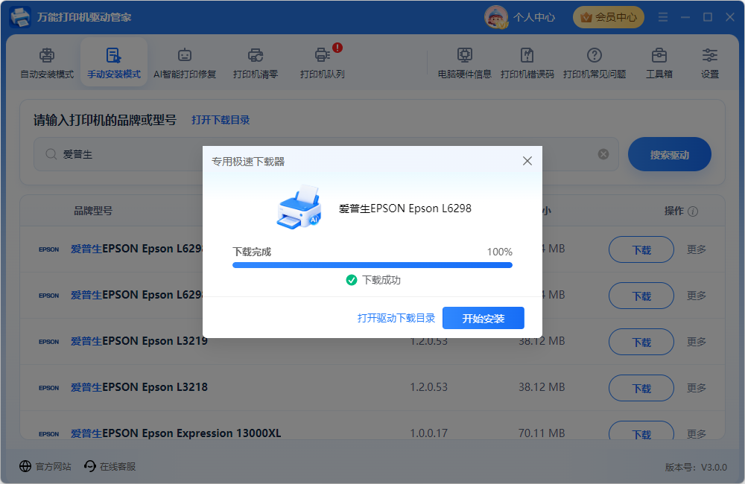Click EPSON logo of L3219 row
This screenshot has height=484, width=745.
click(x=49, y=342)
